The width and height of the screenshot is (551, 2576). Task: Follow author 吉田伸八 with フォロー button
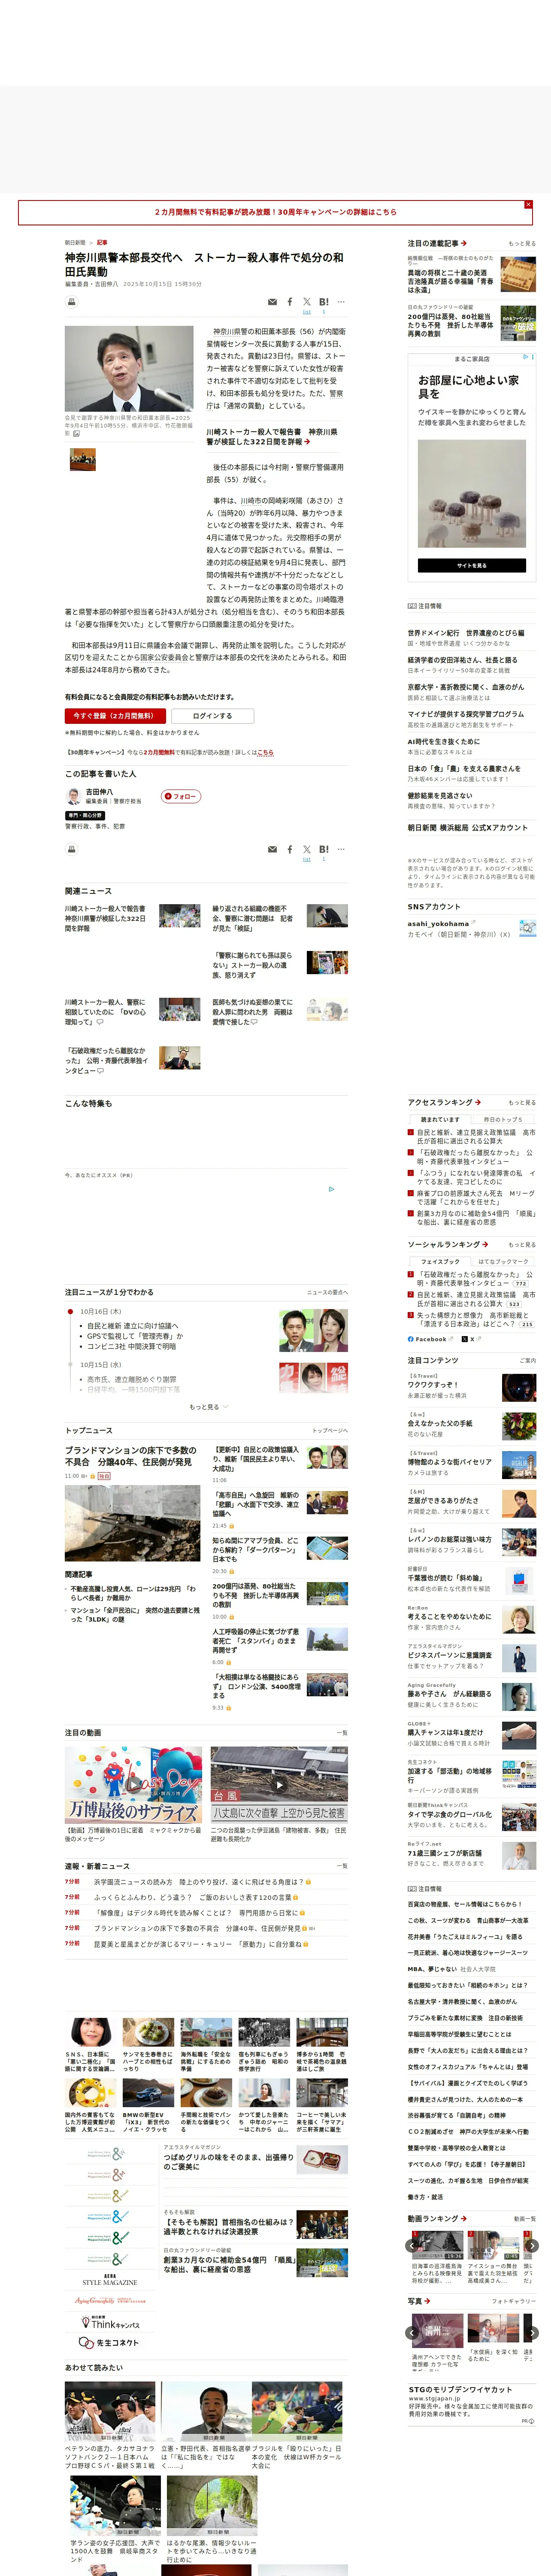pos(181,796)
